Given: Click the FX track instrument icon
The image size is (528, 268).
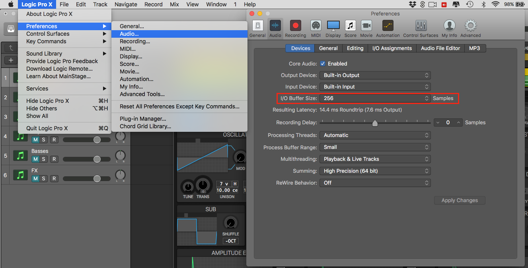Looking at the screenshot, I should (x=21, y=175).
